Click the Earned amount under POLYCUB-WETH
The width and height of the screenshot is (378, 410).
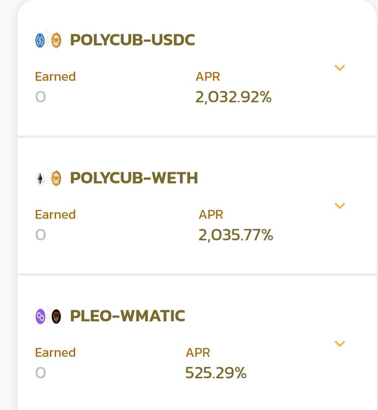[40, 235]
